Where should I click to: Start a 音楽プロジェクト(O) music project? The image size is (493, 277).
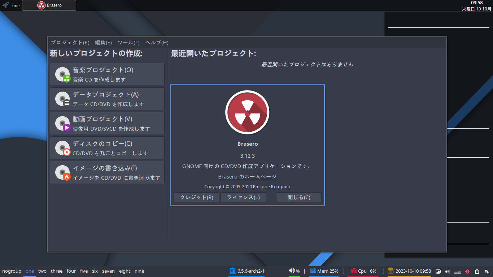107,74
